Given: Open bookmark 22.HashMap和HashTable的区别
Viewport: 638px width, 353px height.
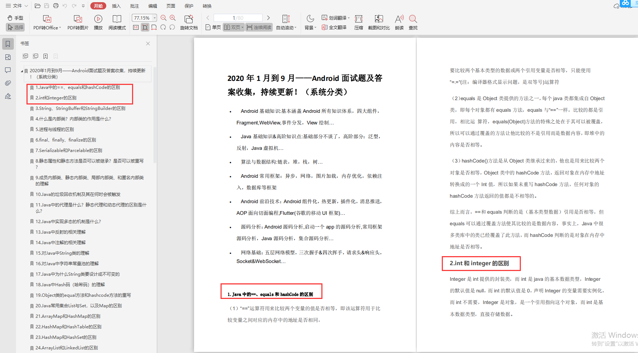Looking at the screenshot, I should coord(68,327).
